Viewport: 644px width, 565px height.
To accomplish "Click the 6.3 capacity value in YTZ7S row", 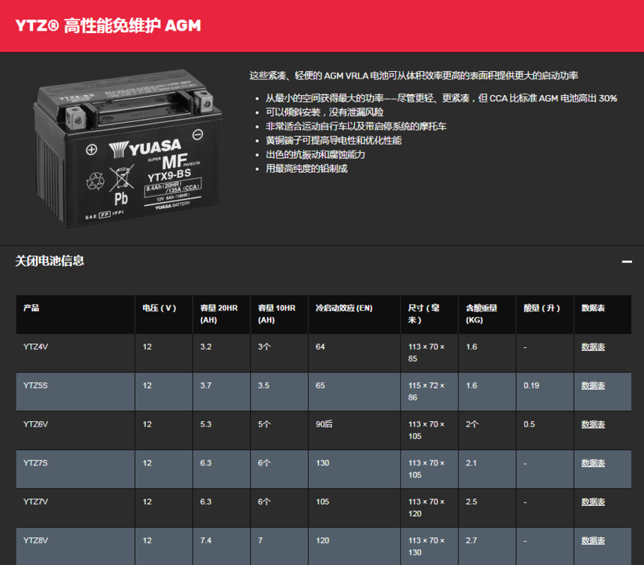I will tap(206, 462).
